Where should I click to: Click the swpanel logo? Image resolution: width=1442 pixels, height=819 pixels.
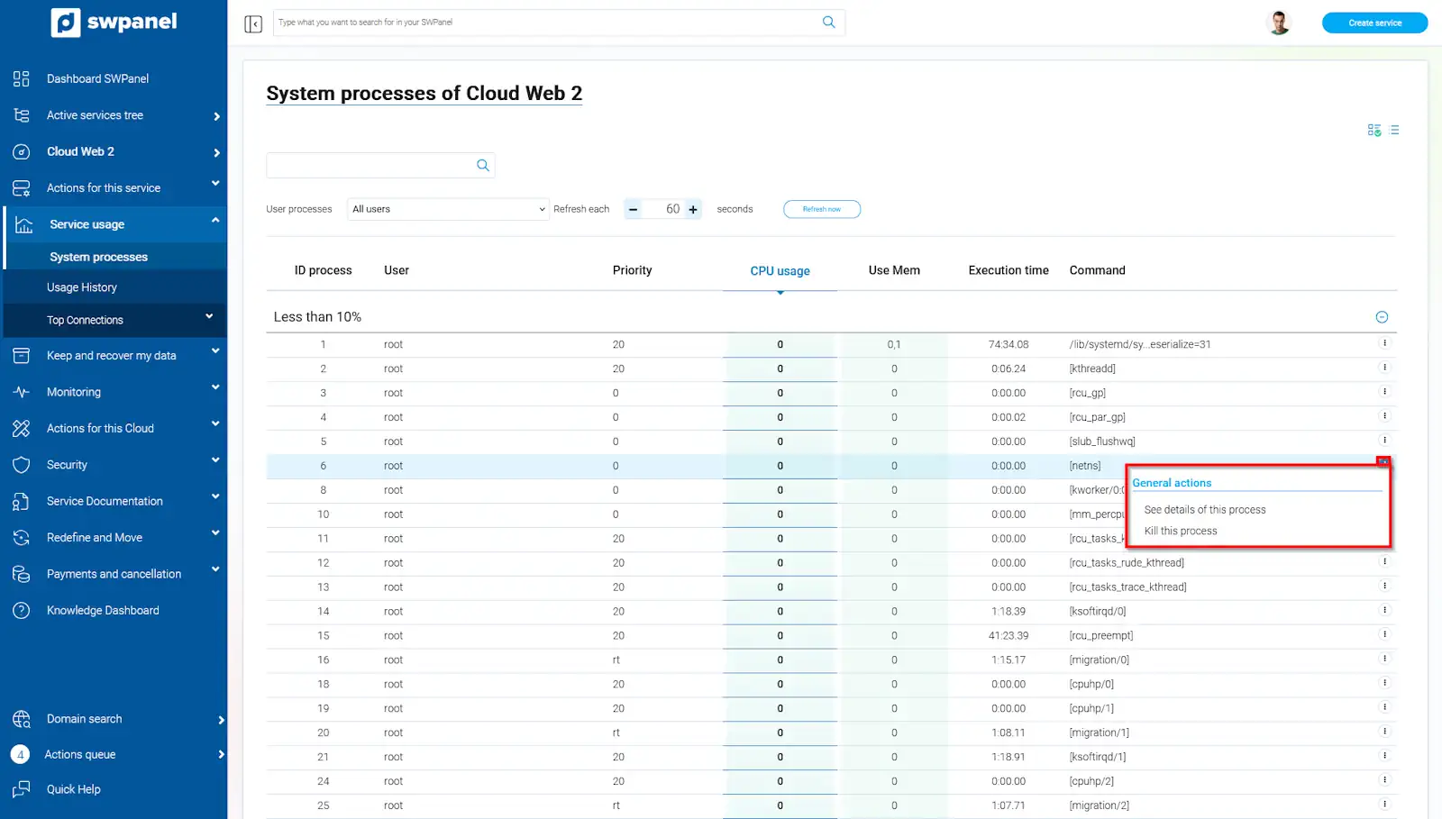[x=114, y=22]
